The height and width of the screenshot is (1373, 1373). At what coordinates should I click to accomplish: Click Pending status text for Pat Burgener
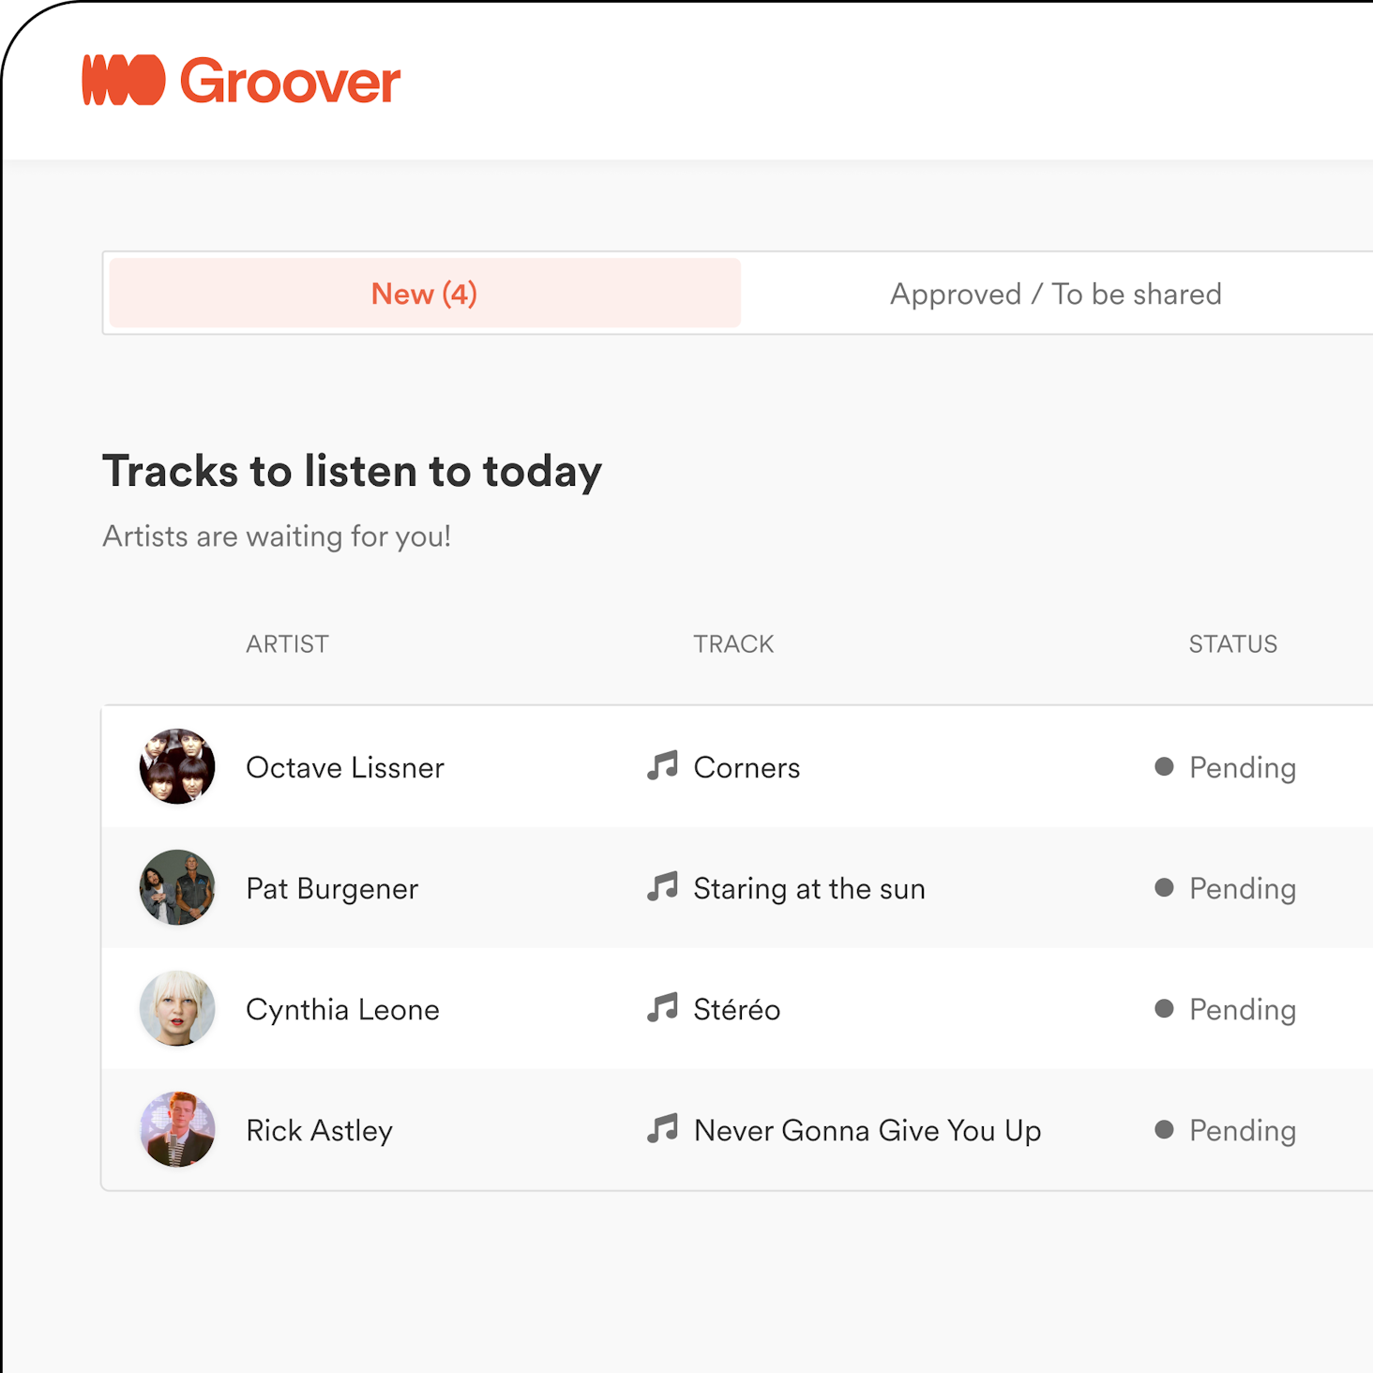click(x=1243, y=888)
